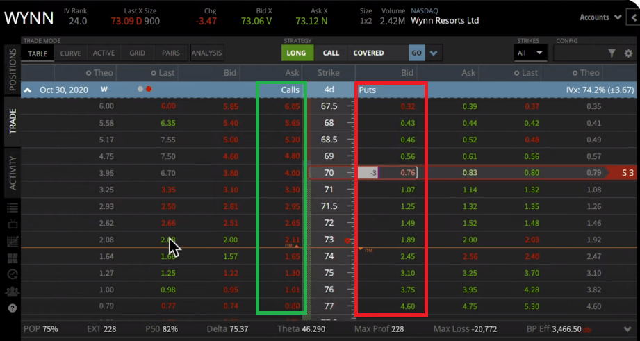Expand the strategy chevron next to GO
The height and width of the screenshot is (341, 640).
point(434,53)
